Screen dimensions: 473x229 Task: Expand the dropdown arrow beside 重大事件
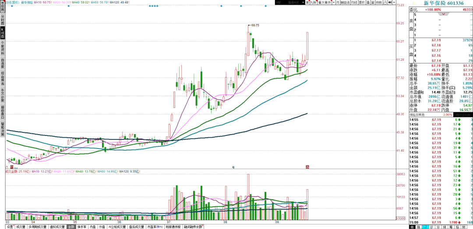(x=334, y=3)
